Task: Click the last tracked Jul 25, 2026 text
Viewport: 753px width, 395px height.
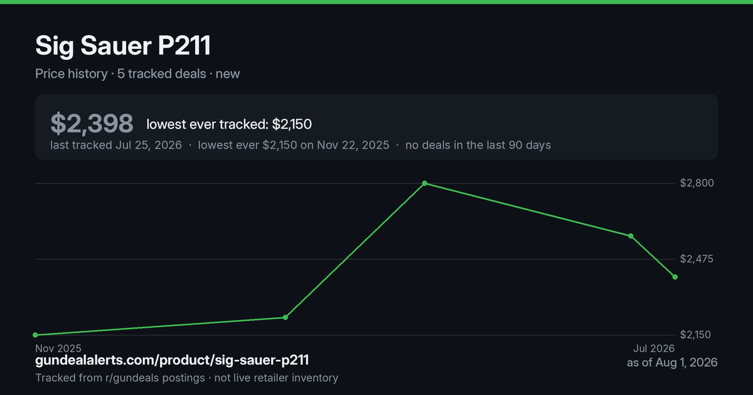Action: [116, 145]
